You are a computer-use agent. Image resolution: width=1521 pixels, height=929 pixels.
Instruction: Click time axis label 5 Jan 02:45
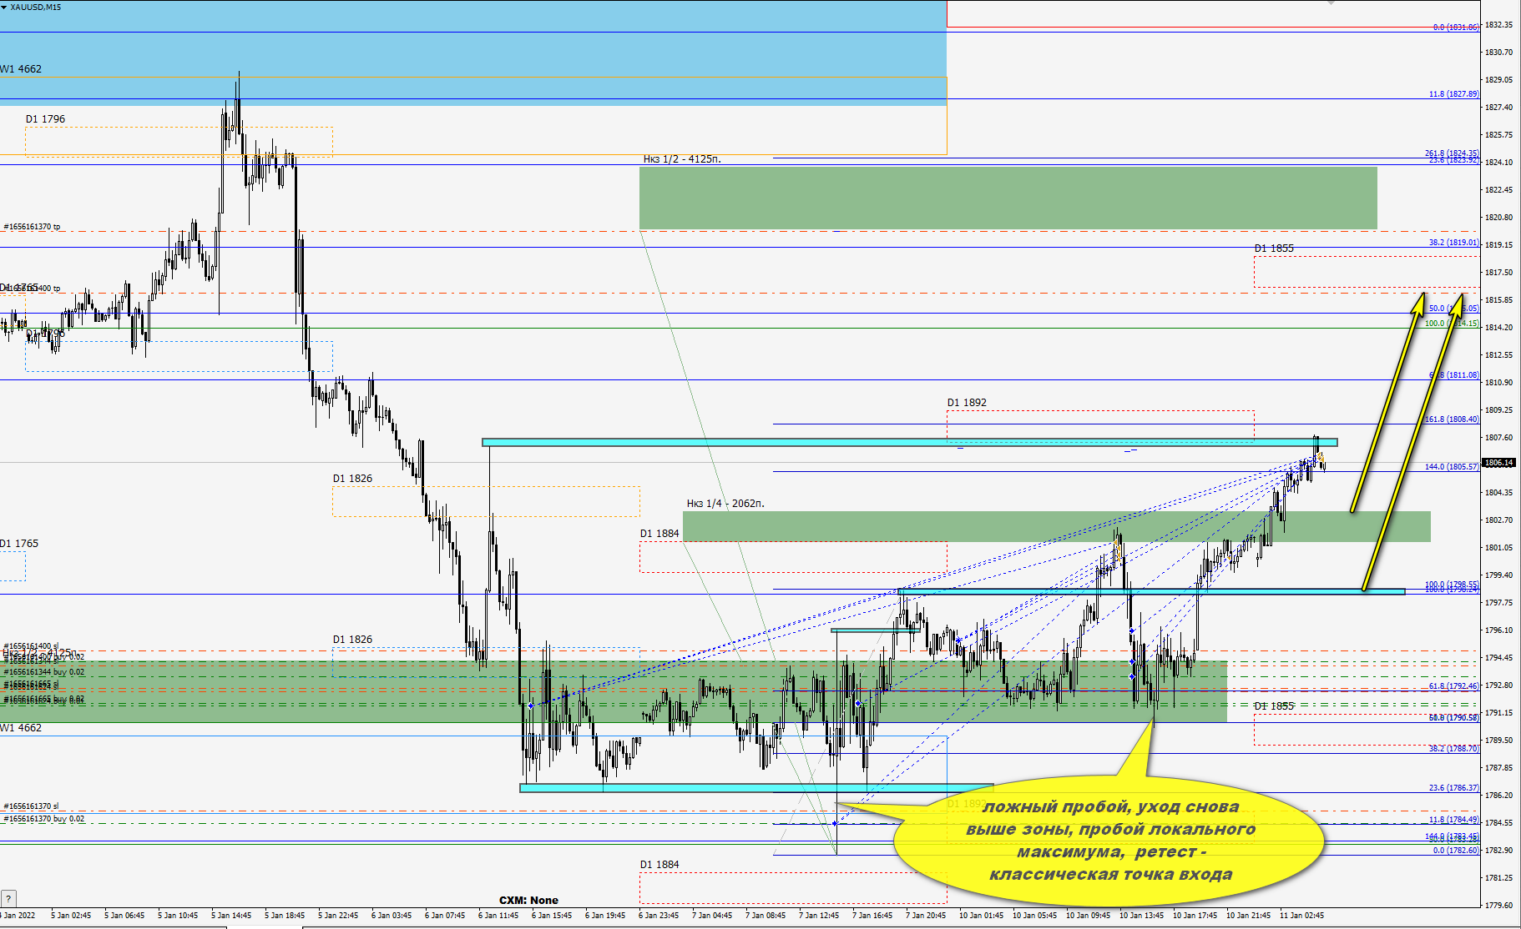point(71,916)
